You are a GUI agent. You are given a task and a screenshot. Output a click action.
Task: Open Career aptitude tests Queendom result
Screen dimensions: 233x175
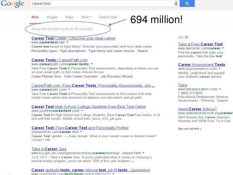[91, 170]
